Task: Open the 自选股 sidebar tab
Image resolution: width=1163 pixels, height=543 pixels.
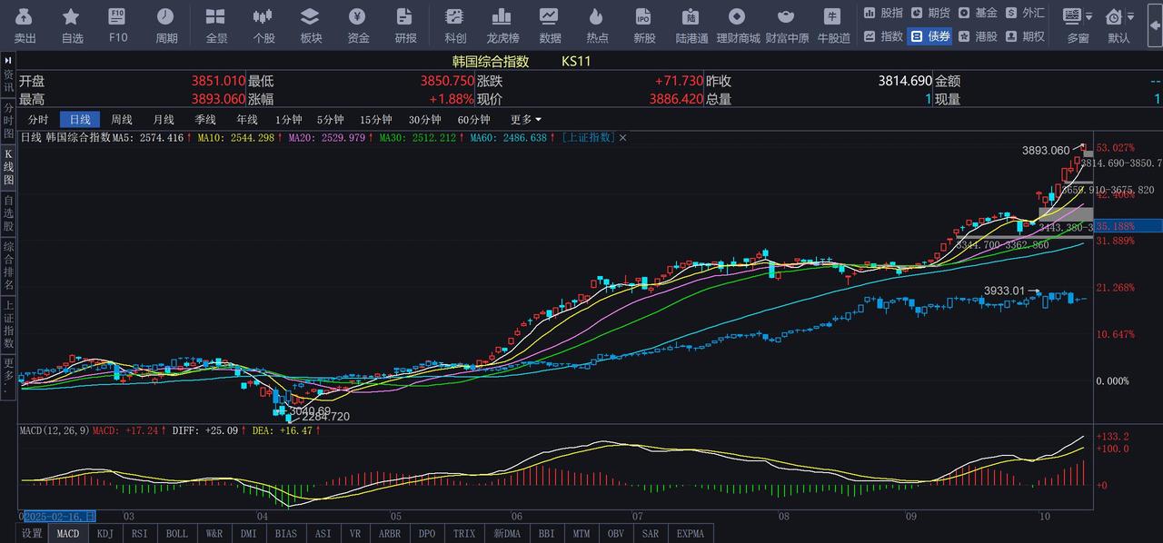Action: point(8,212)
